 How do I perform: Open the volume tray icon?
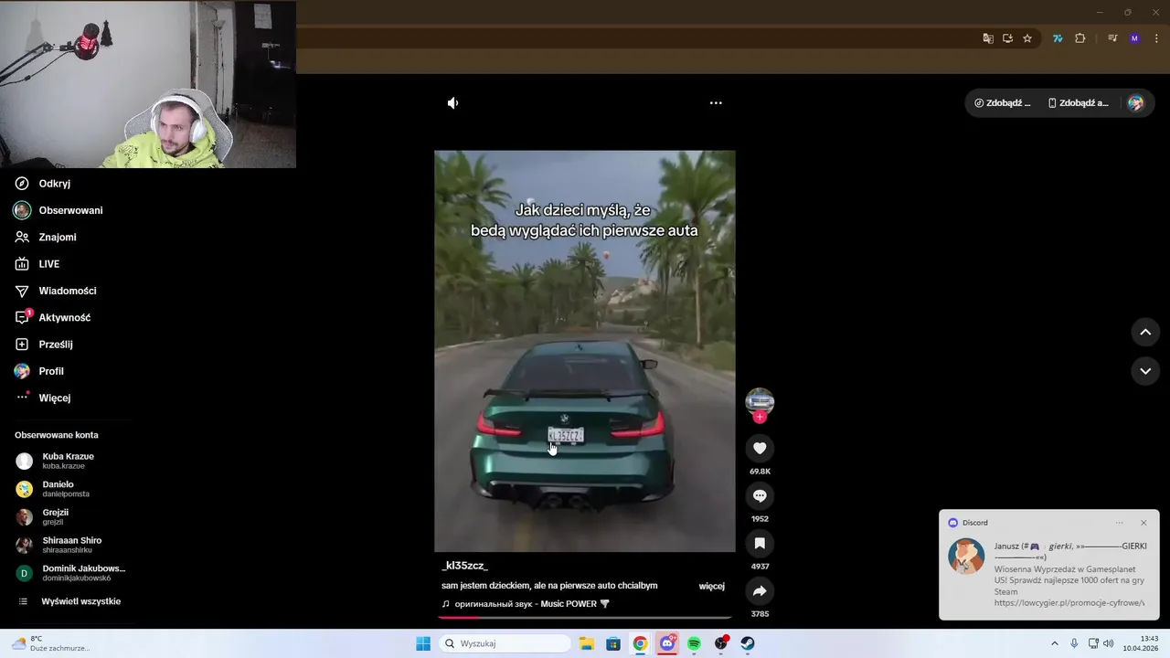1109,643
